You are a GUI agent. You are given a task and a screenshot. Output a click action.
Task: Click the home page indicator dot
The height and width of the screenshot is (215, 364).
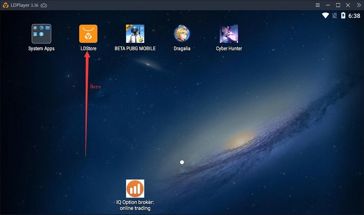click(x=182, y=162)
